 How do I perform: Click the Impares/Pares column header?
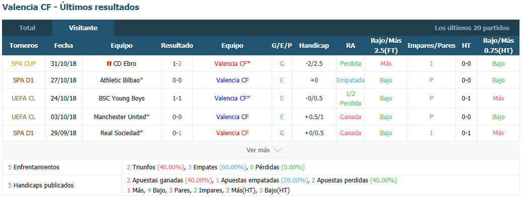pos(431,46)
